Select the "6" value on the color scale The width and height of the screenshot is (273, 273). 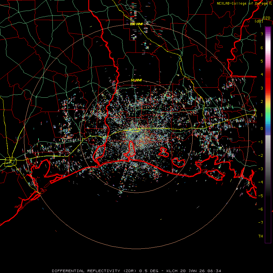(262, 48)
